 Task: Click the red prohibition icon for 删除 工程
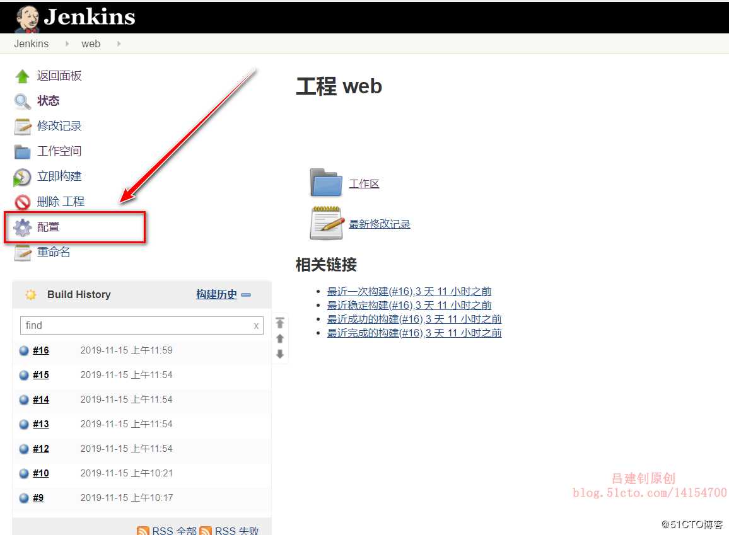[22, 202]
